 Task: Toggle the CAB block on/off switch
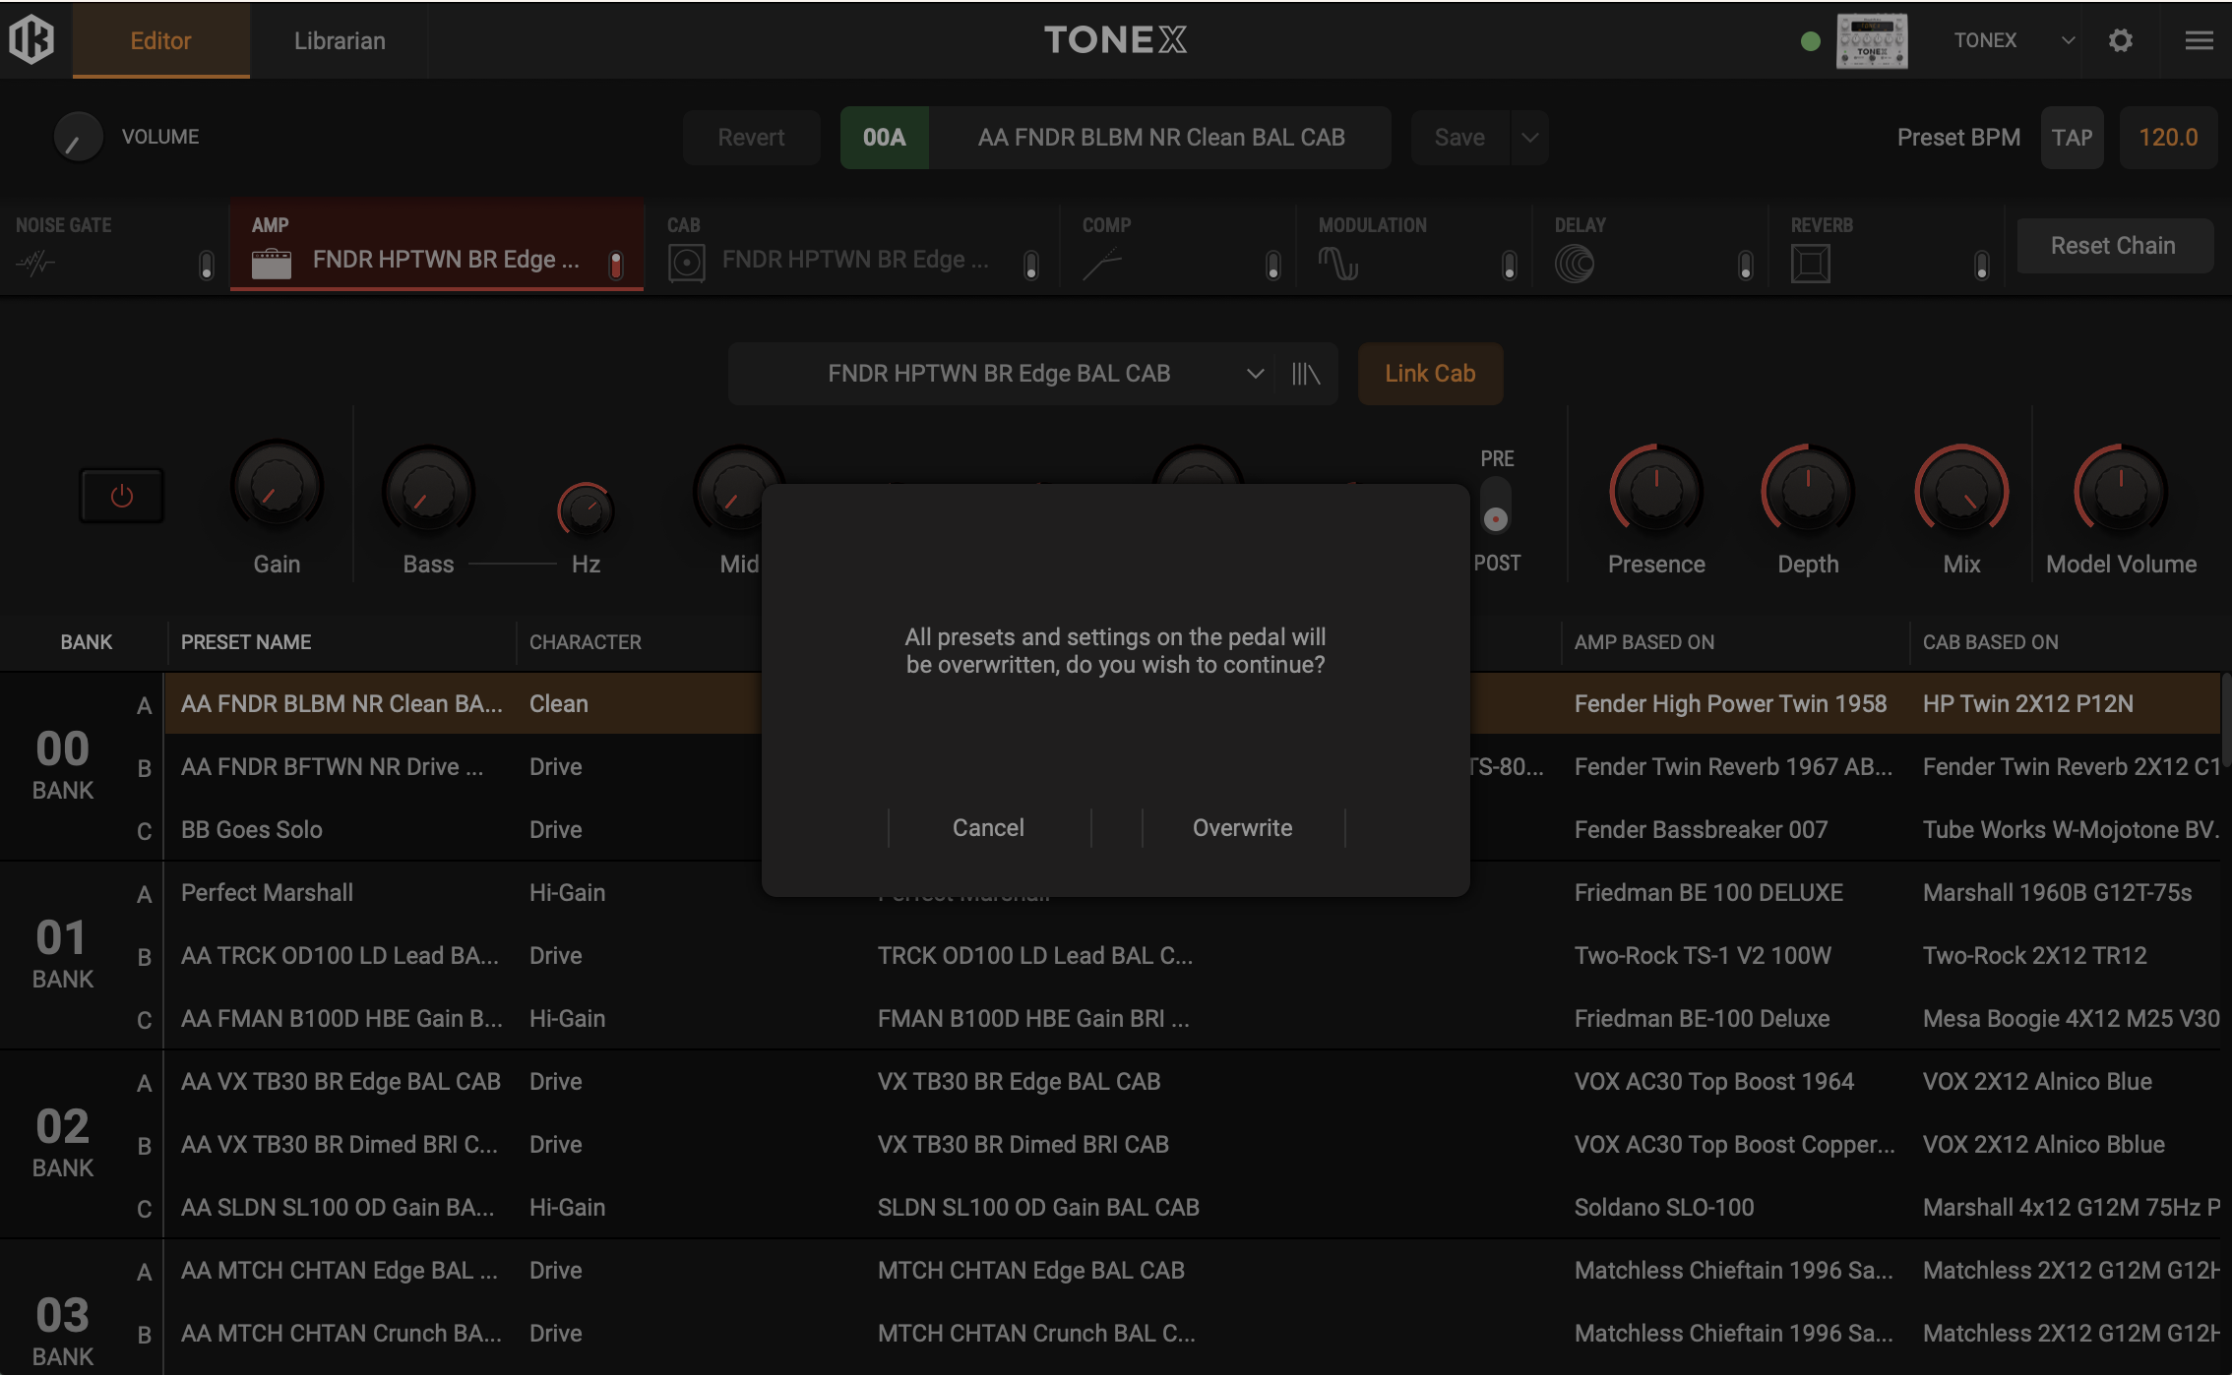click(x=1031, y=265)
